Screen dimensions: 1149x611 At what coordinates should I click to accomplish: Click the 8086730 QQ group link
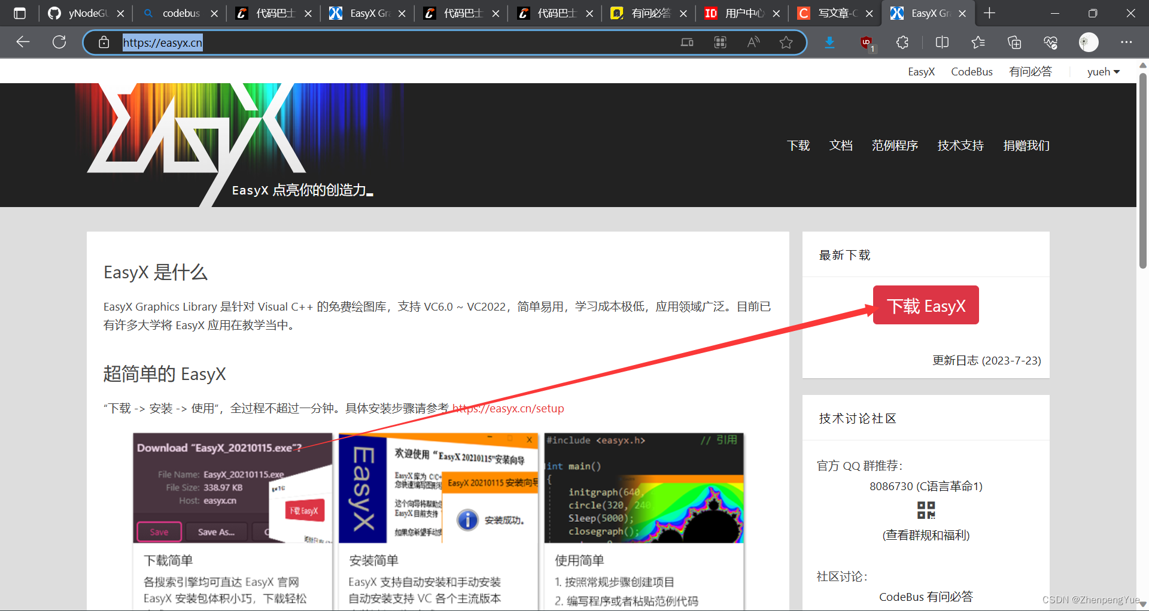(x=926, y=486)
